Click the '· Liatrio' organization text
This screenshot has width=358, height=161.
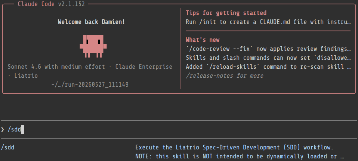point(23,75)
